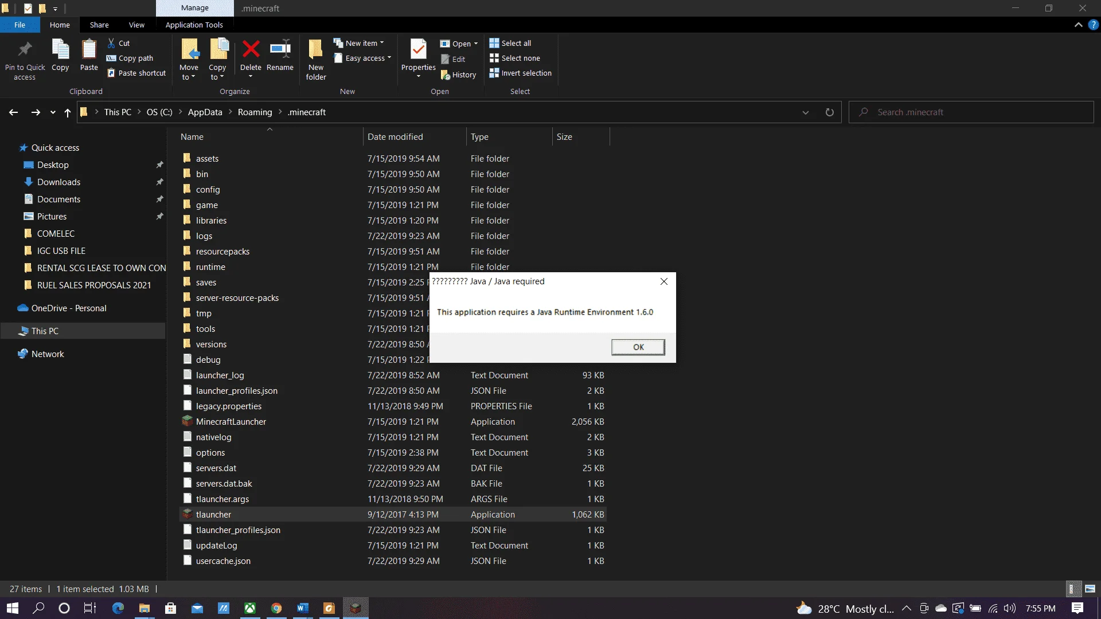
Task: Navigate to Roaming in address bar
Action: 255,112
